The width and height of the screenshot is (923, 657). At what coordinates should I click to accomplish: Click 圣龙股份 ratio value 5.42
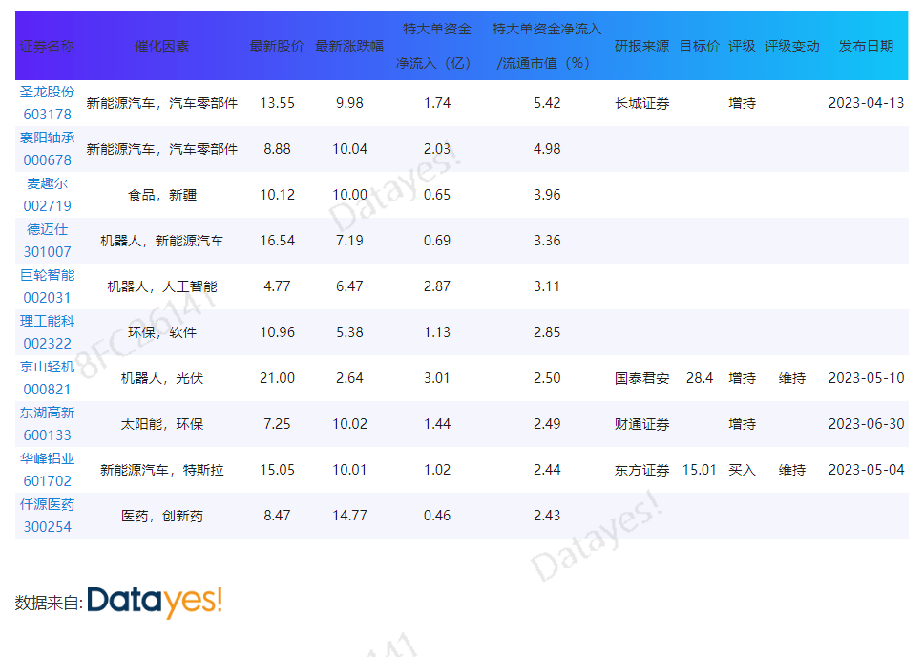pyautogui.click(x=547, y=103)
